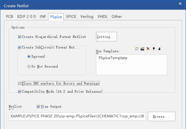Select the PSpice tab
The height and width of the screenshot is (129, 186).
click(x=56, y=17)
